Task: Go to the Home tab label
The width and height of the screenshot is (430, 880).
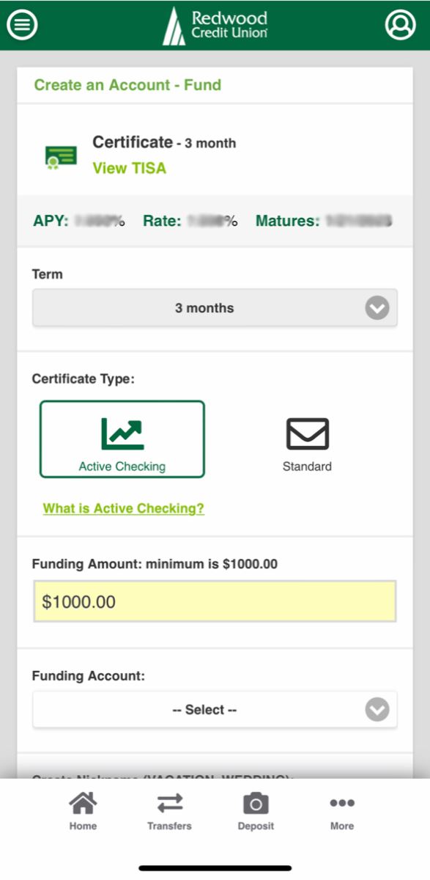Action: (83, 826)
